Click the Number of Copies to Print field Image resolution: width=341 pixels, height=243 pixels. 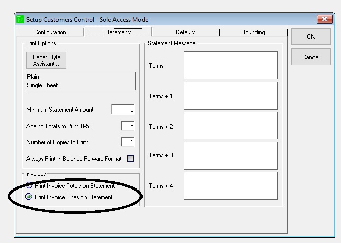pos(127,142)
